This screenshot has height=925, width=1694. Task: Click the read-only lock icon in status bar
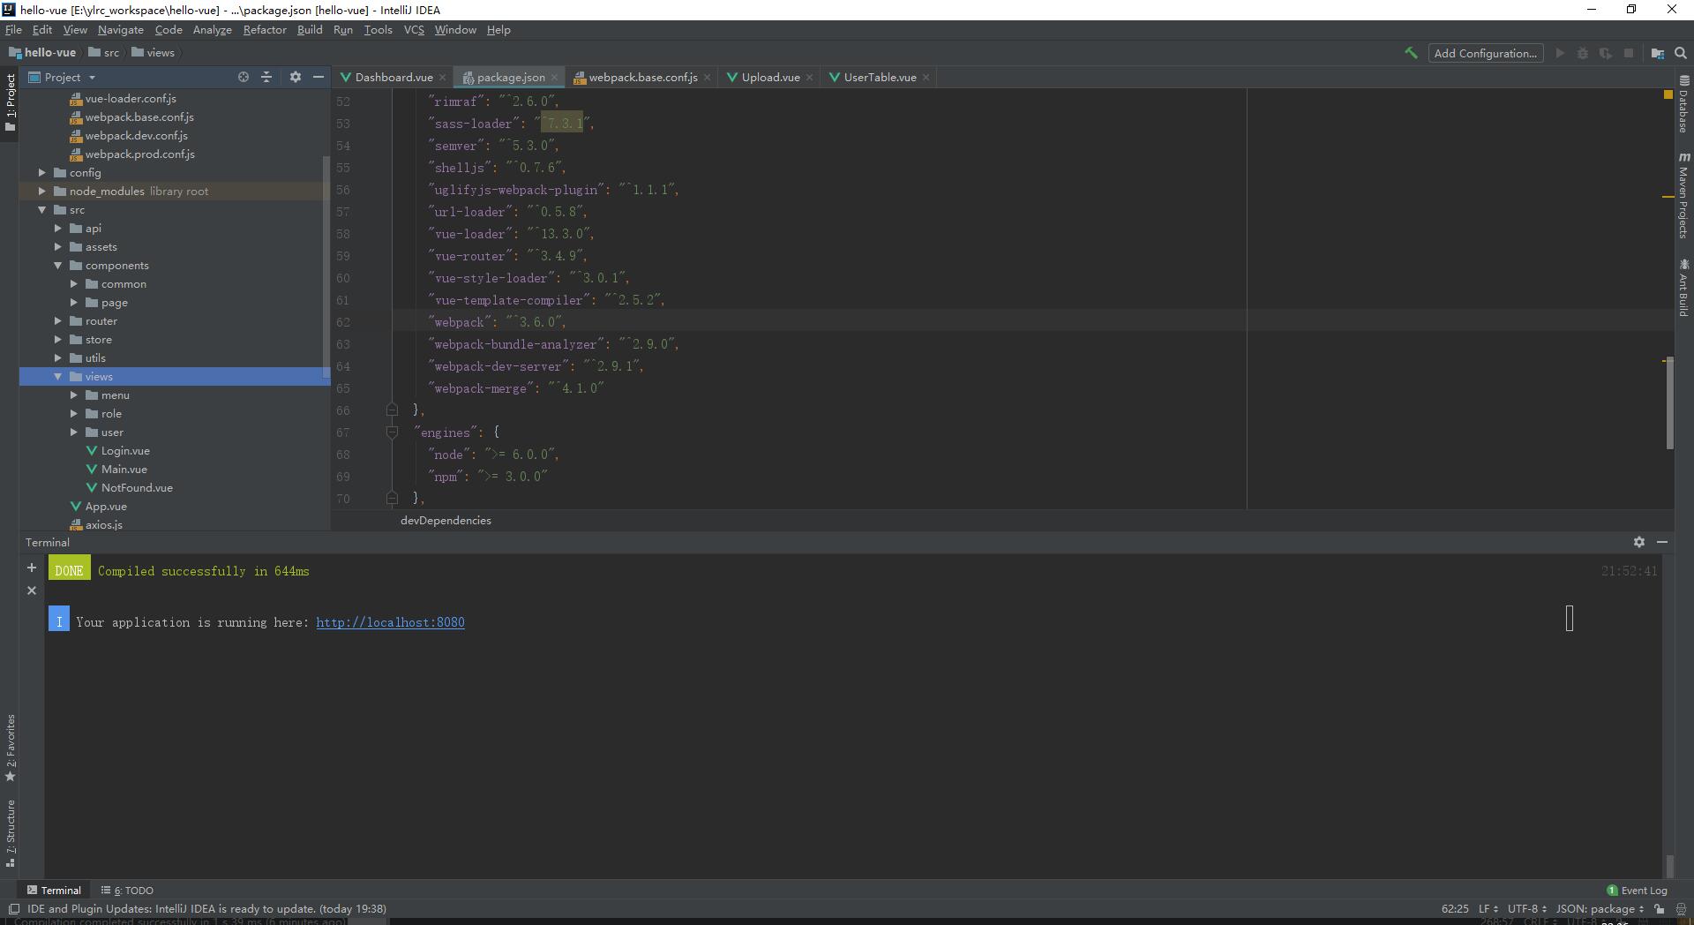click(x=1660, y=908)
